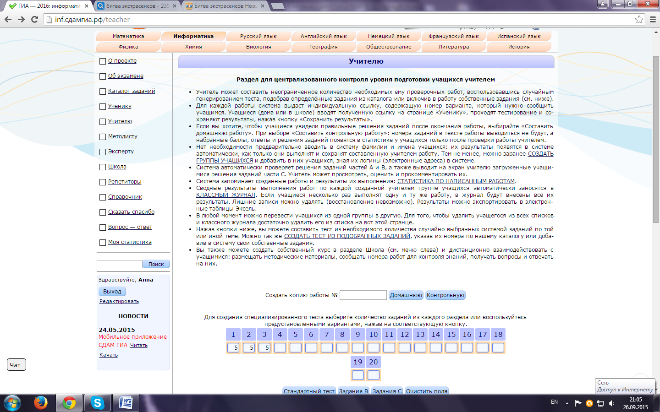Screen dimensions: 660x412
Task: Reload the page with the refresh icon
Action: click(x=34, y=19)
